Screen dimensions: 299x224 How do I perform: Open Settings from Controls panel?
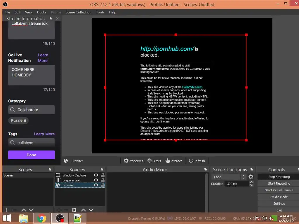pos(279,204)
